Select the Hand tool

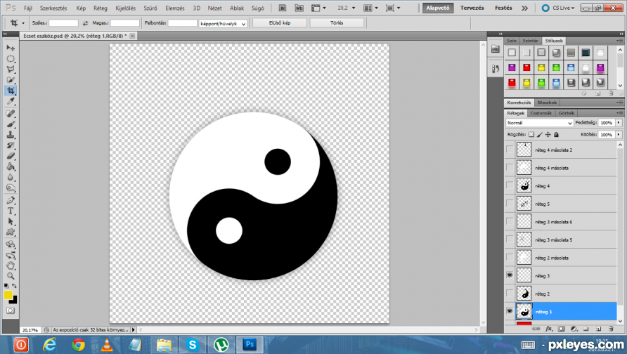click(x=11, y=265)
